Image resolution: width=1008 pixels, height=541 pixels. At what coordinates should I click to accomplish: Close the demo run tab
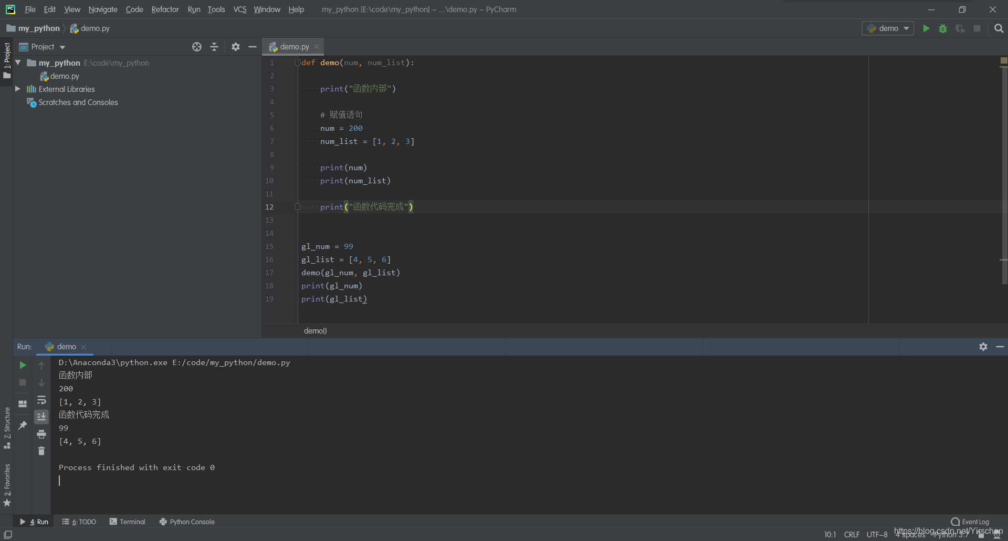click(83, 347)
